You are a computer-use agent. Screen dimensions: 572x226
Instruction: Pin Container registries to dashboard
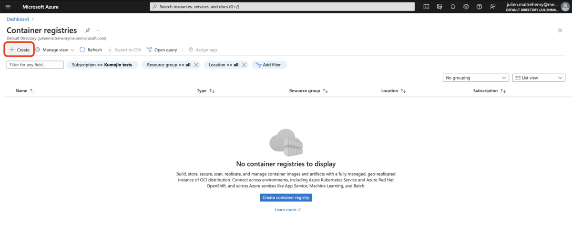pos(88,30)
